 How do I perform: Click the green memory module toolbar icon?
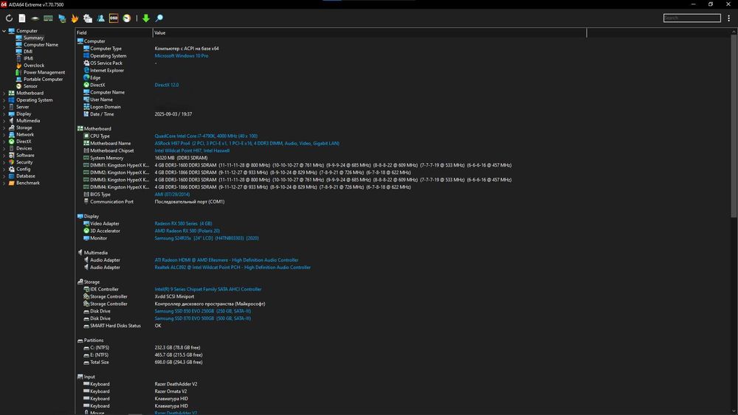point(48,18)
